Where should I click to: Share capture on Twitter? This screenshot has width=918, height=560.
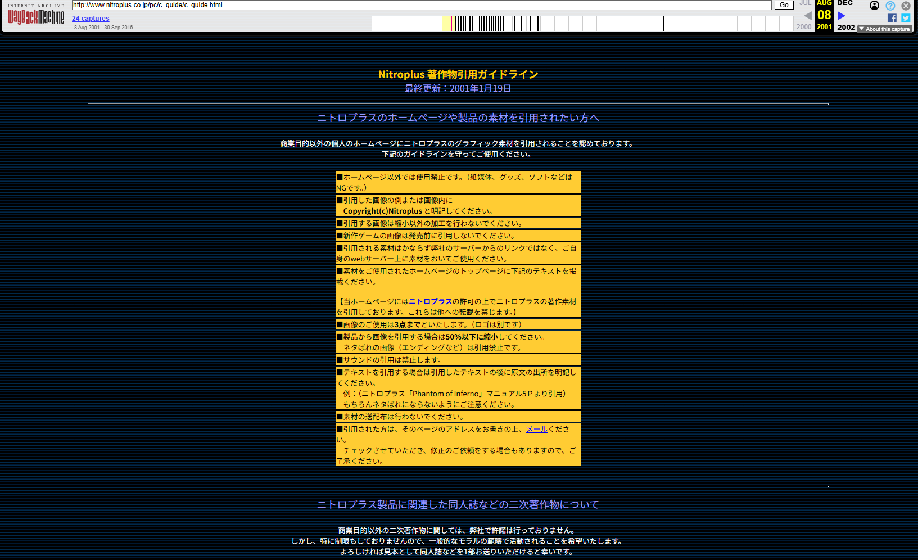(x=906, y=18)
